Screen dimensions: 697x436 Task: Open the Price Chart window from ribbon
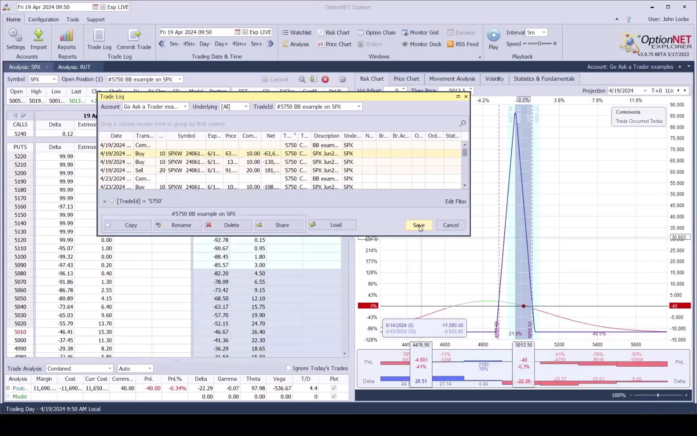[334, 44]
